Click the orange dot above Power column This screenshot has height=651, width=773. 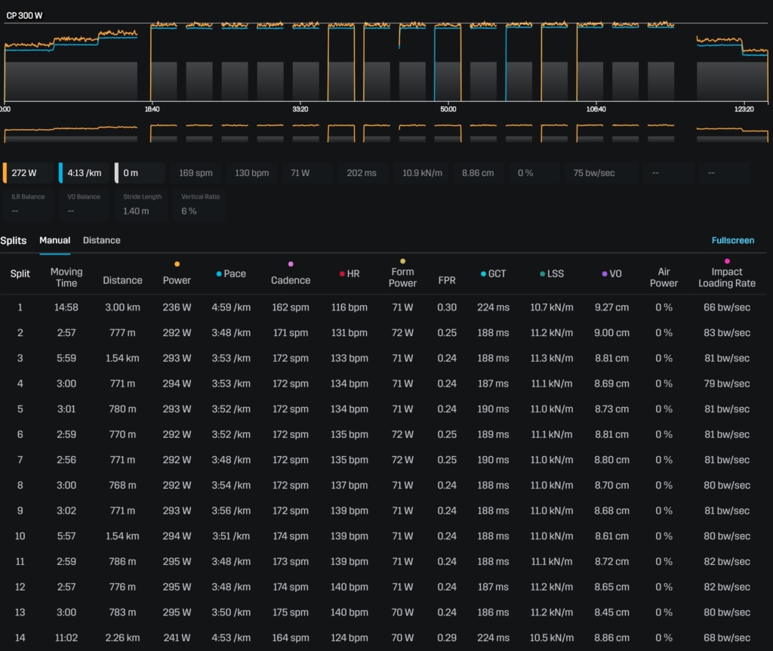click(177, 264)
